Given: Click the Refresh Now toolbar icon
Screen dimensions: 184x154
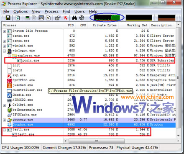Looking at the screenshot, I should tap(18, 18).
